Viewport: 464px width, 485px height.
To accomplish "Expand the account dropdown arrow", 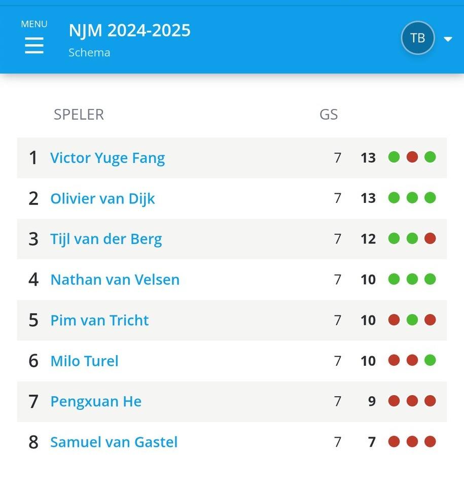I will coord(448,39).
